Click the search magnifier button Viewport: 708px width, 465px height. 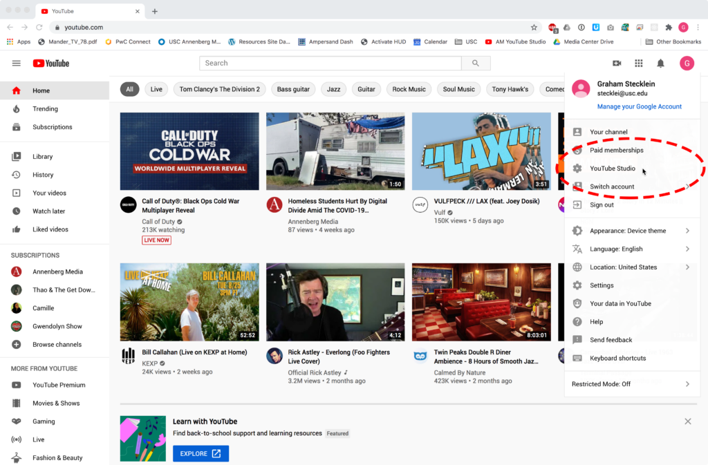(x=476, y=64)
